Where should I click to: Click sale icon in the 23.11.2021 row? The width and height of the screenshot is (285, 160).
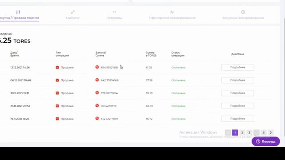click(57, 106)
